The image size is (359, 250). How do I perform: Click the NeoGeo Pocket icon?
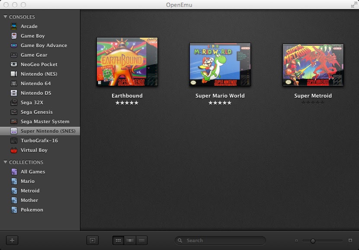click(14, 64)
